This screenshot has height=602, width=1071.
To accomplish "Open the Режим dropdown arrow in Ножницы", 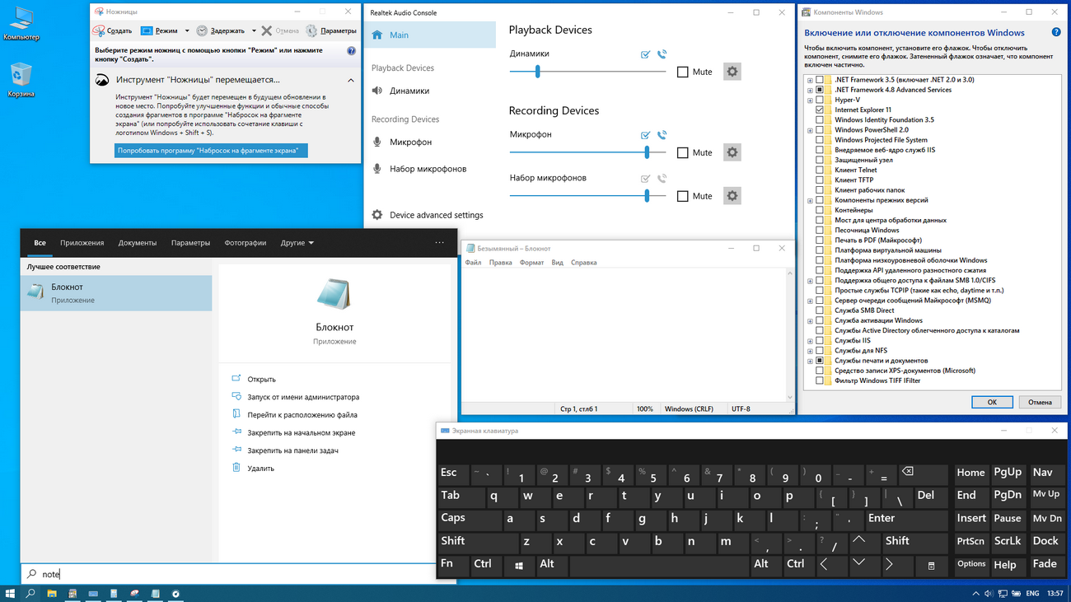I will [187, 31].
